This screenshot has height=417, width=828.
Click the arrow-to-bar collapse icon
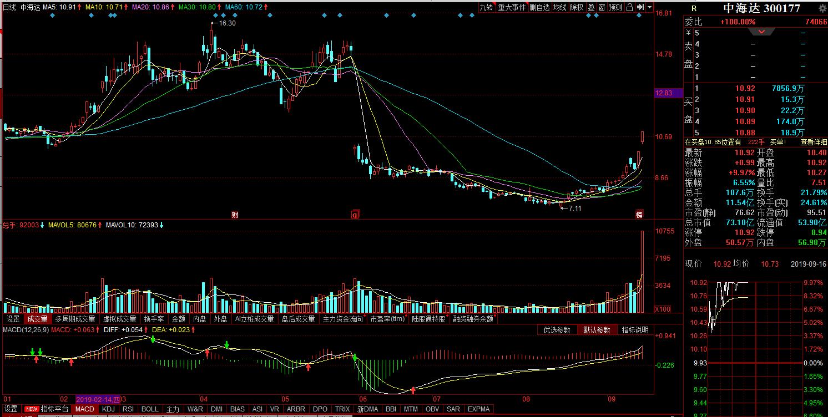(x=640, y=7)
